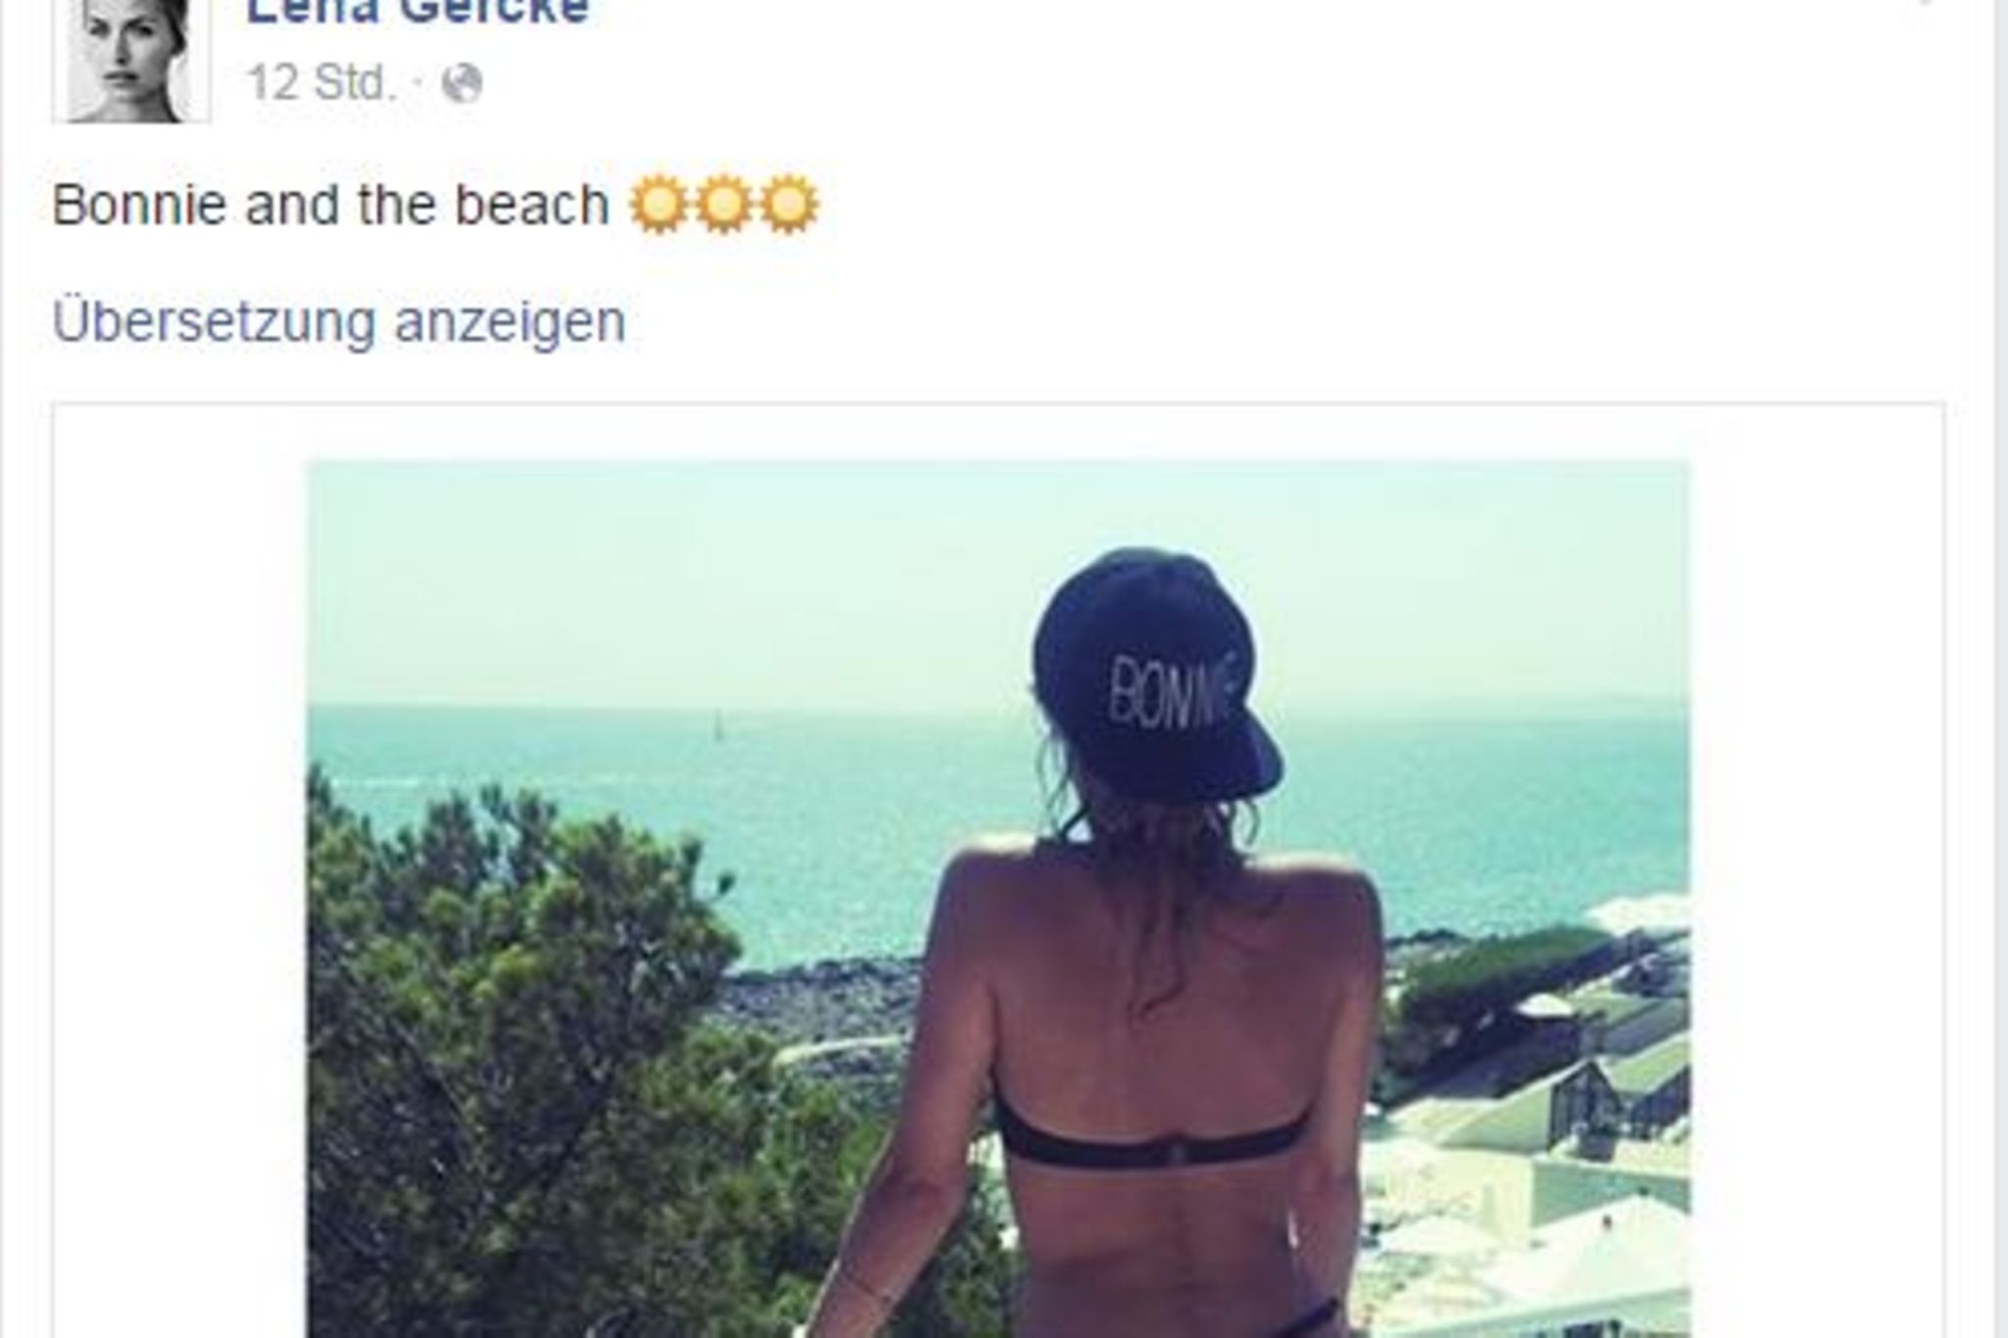
Task: Click the 'Bonnie and the beach' caption text
Action: (x=330, y=205)
